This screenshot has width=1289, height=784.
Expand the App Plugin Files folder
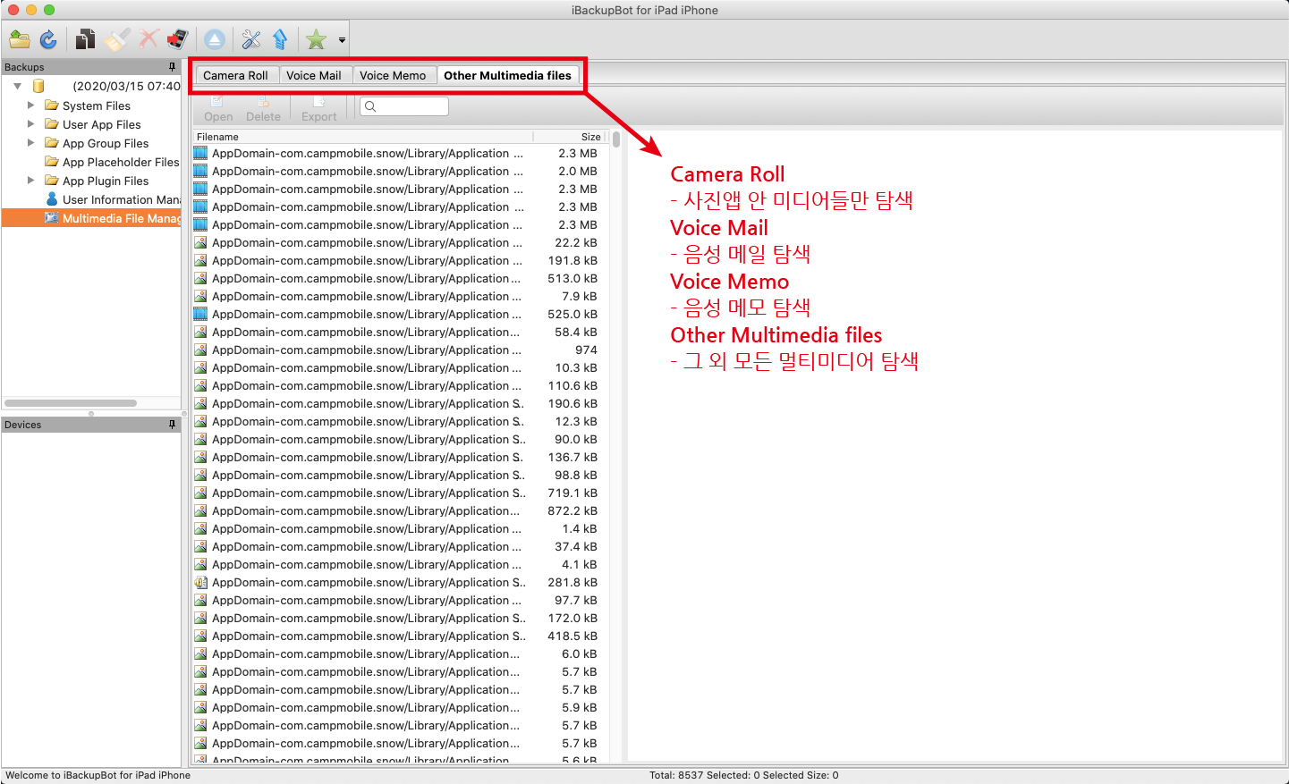tap(31, 181)
